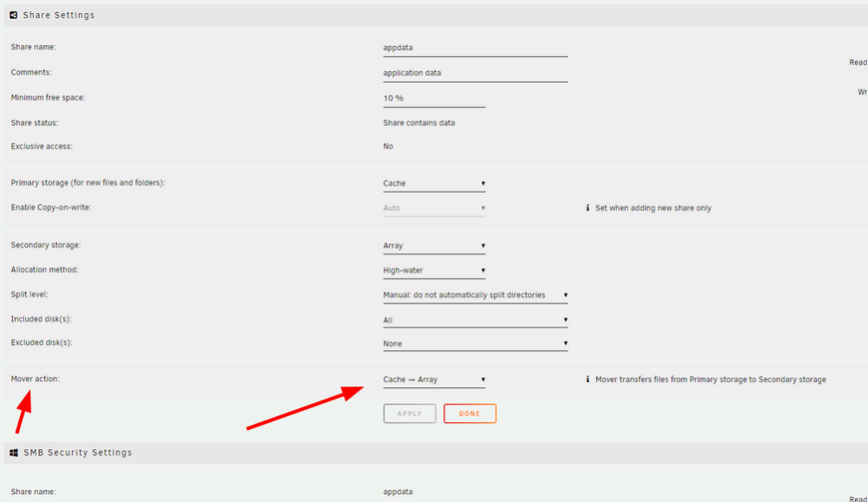This screenshot has width=868, height=502.
Task: Click the 'Comments:' label
Action: [31, 72]
